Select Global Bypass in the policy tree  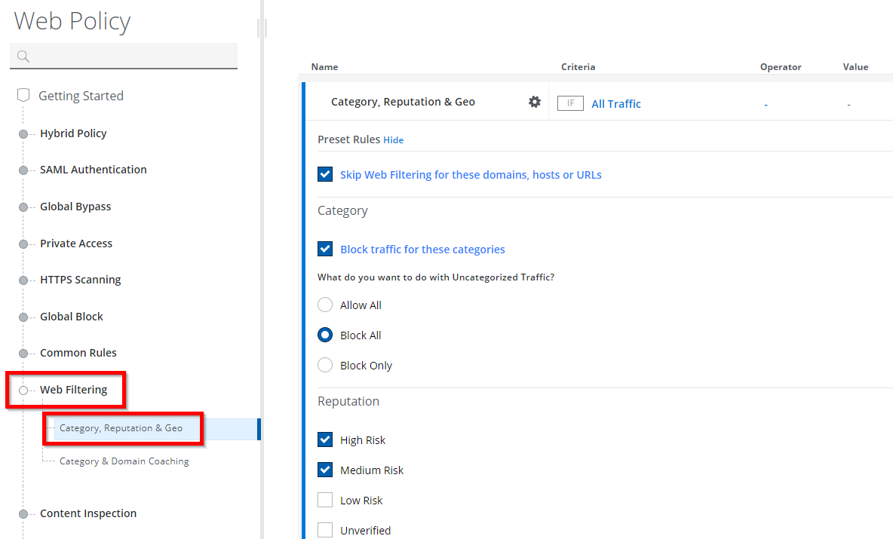pos(75,207)
